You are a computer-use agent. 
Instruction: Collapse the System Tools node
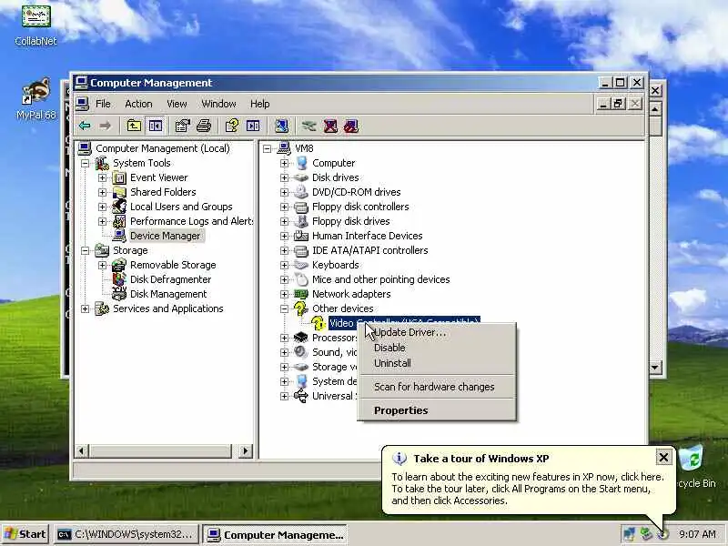click(x=85, y=164)
